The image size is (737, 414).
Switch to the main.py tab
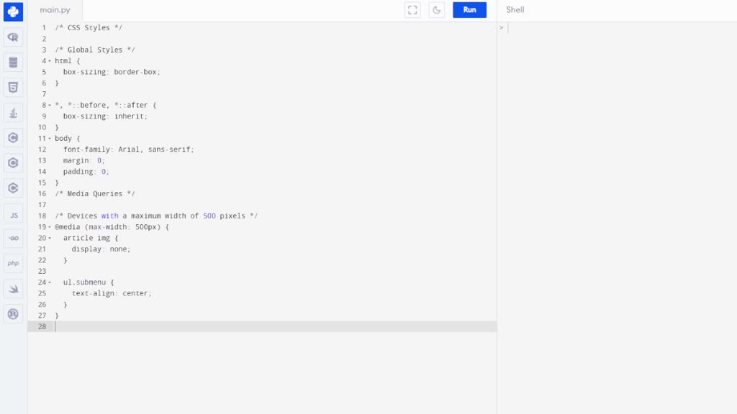point(55,10)
